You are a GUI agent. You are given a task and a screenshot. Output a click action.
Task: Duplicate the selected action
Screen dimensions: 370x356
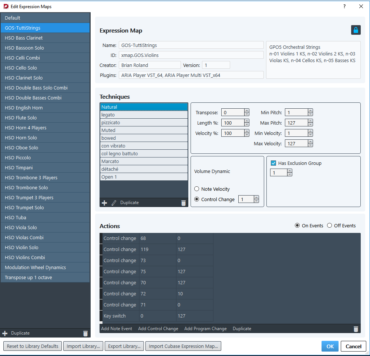click(x=242, y=329)
